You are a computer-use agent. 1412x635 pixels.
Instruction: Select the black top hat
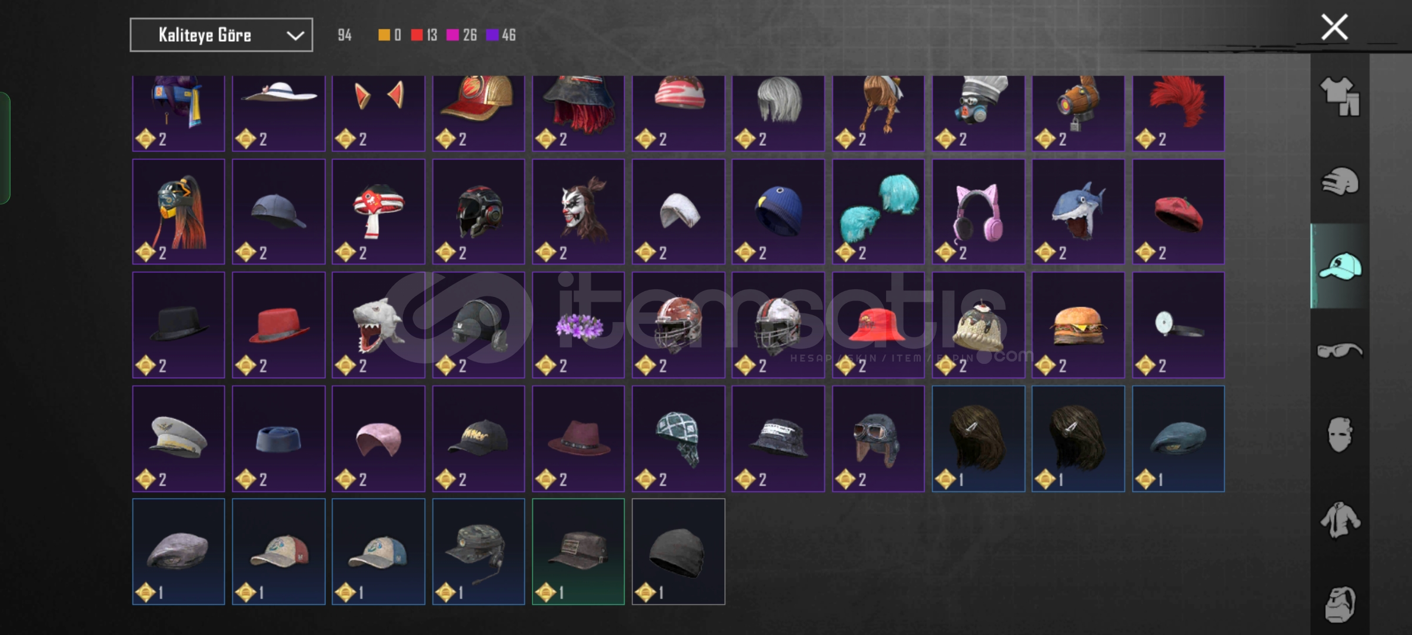pyautogui.click(x=178, y=325)
